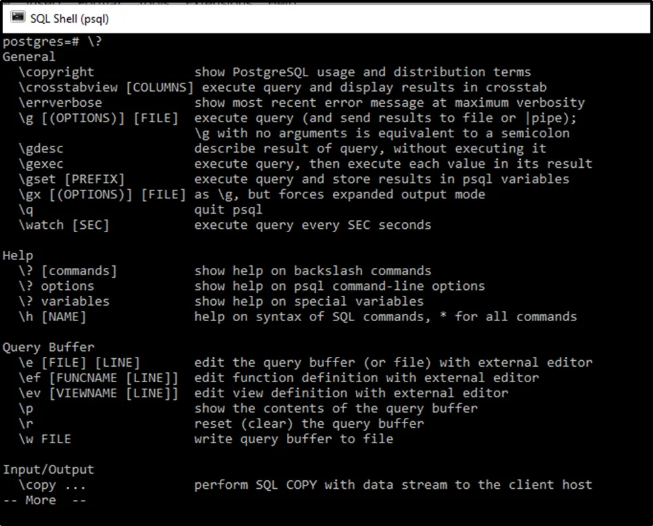Click the \ef [FUNCNAME [LINE]] command text
This screenshot has width=653, height=526.
click(x=98, y=377)
